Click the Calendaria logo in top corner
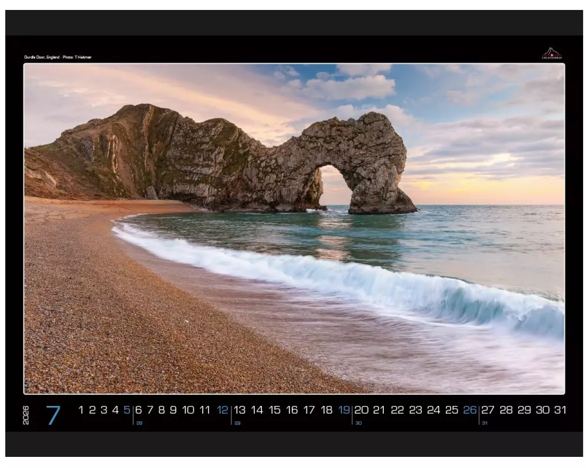The width and height of the screenshot is (586, 468). pos(551,54)
